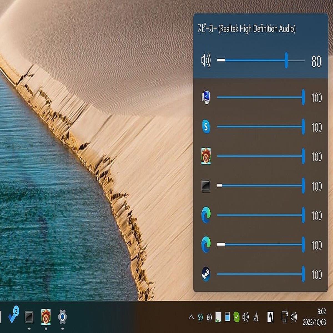
Task: Open the network icon in system tray
Action: pos(284,317)
